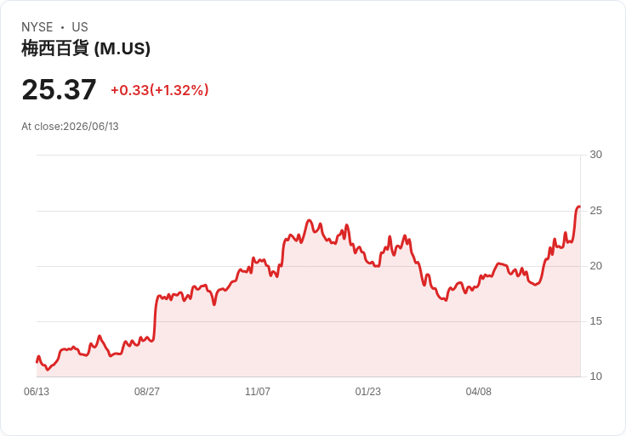Click the stock title 梅西百貨 (M.US)
This screenshot has height=436, width=626.
(x=86, y=48)
